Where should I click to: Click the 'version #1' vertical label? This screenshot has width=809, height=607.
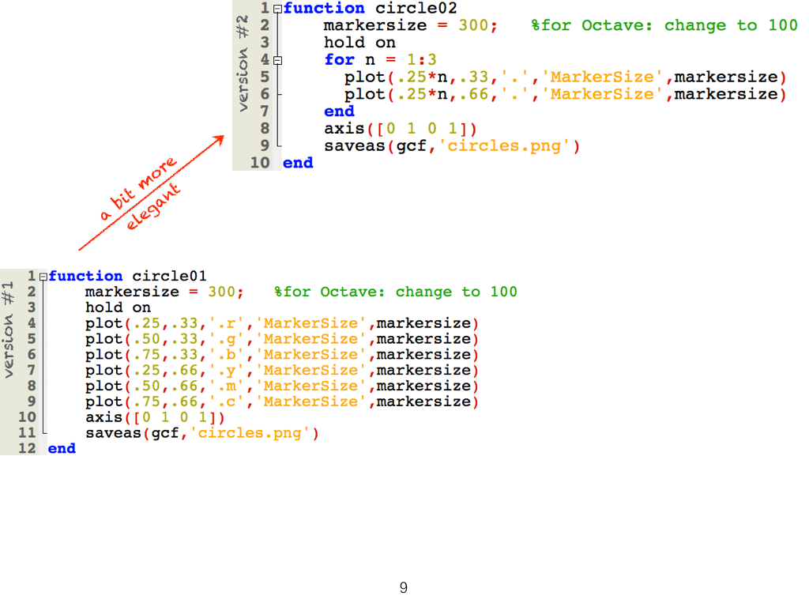(9, 330)
